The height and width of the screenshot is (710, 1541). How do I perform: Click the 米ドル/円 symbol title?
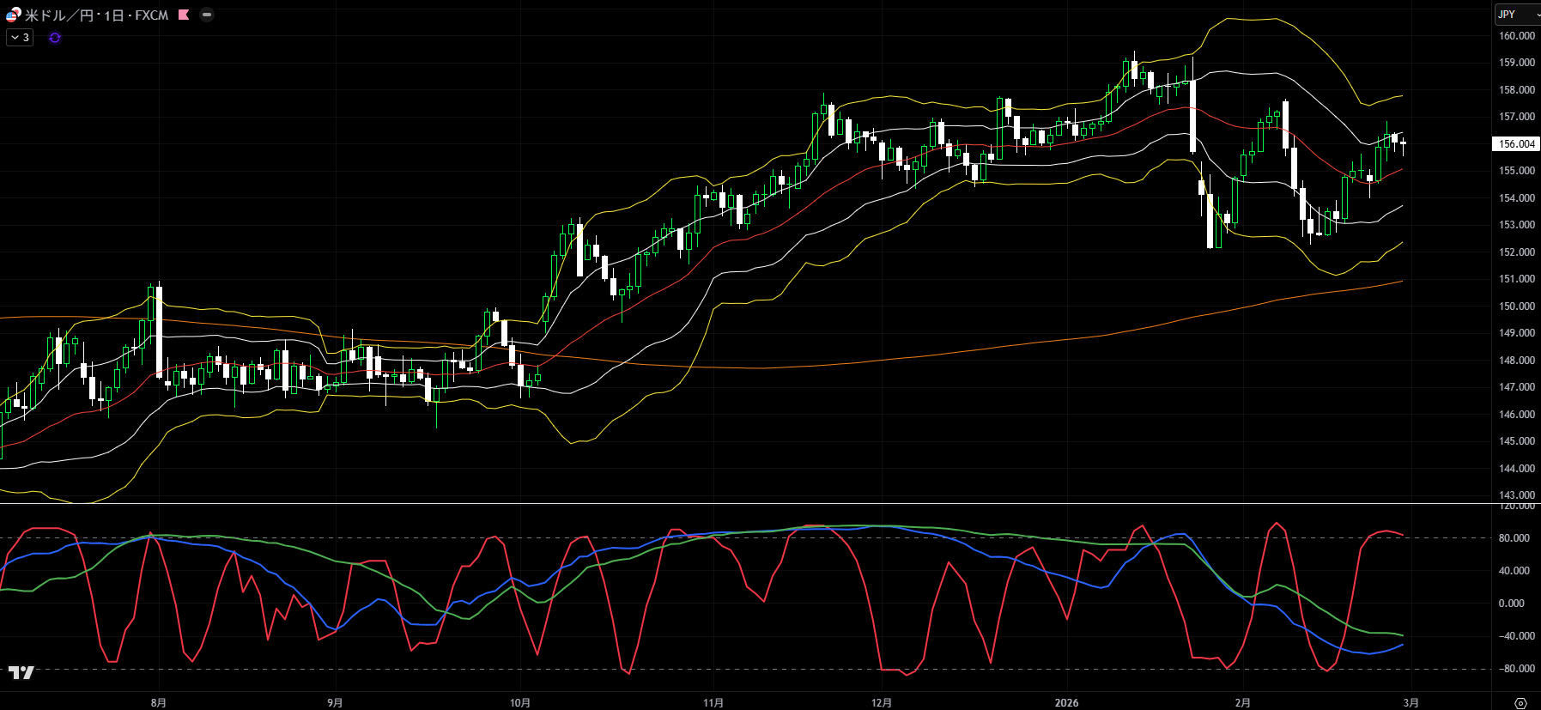point(59,15)
